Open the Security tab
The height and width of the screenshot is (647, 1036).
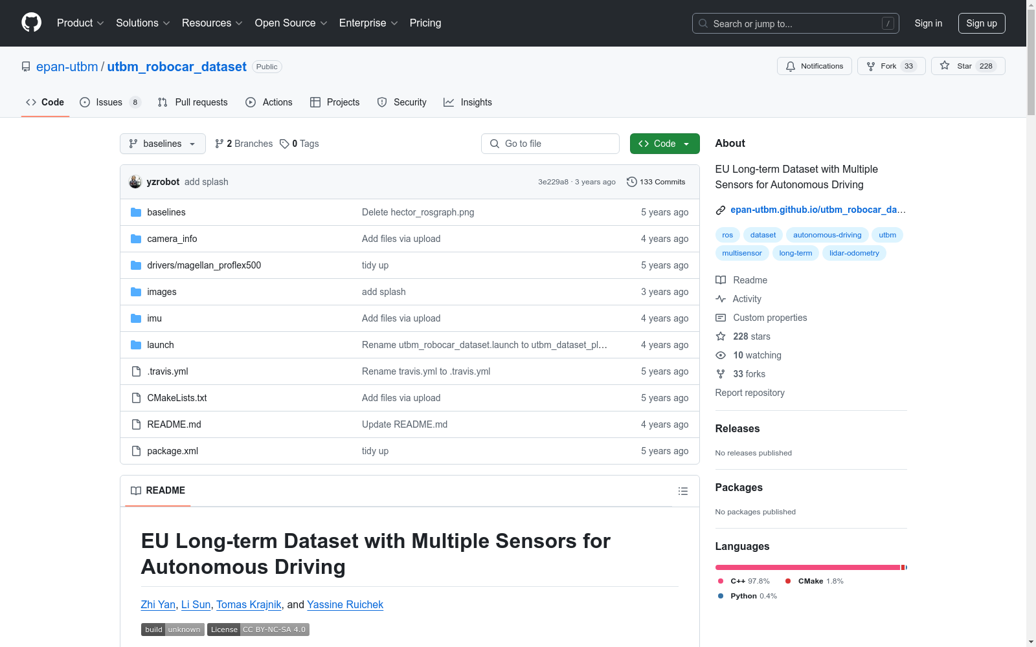click(401, 102)
